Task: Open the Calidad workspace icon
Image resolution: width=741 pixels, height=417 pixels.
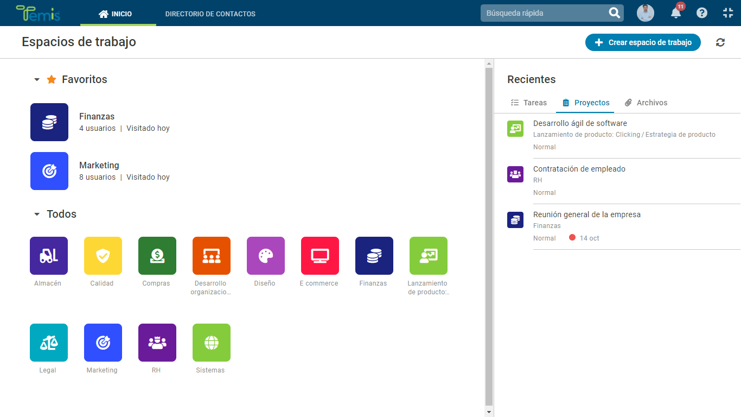Action: (x=103, y=256)
